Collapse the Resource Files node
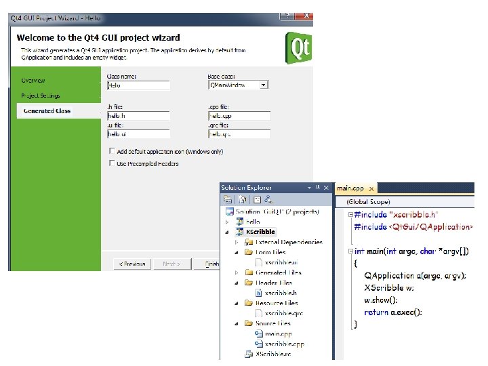 237,303
